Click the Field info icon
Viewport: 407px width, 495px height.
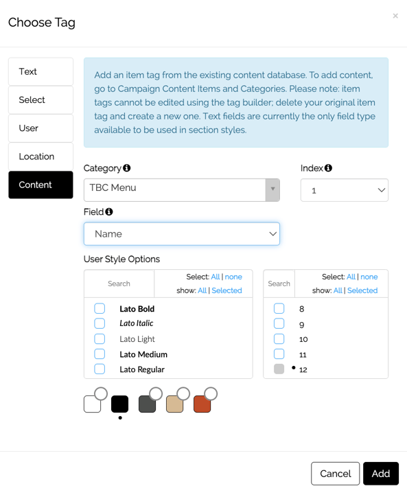point(109,211)
